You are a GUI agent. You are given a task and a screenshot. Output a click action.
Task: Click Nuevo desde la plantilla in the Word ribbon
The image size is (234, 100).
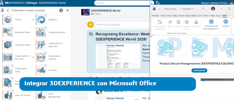point(160,25)
